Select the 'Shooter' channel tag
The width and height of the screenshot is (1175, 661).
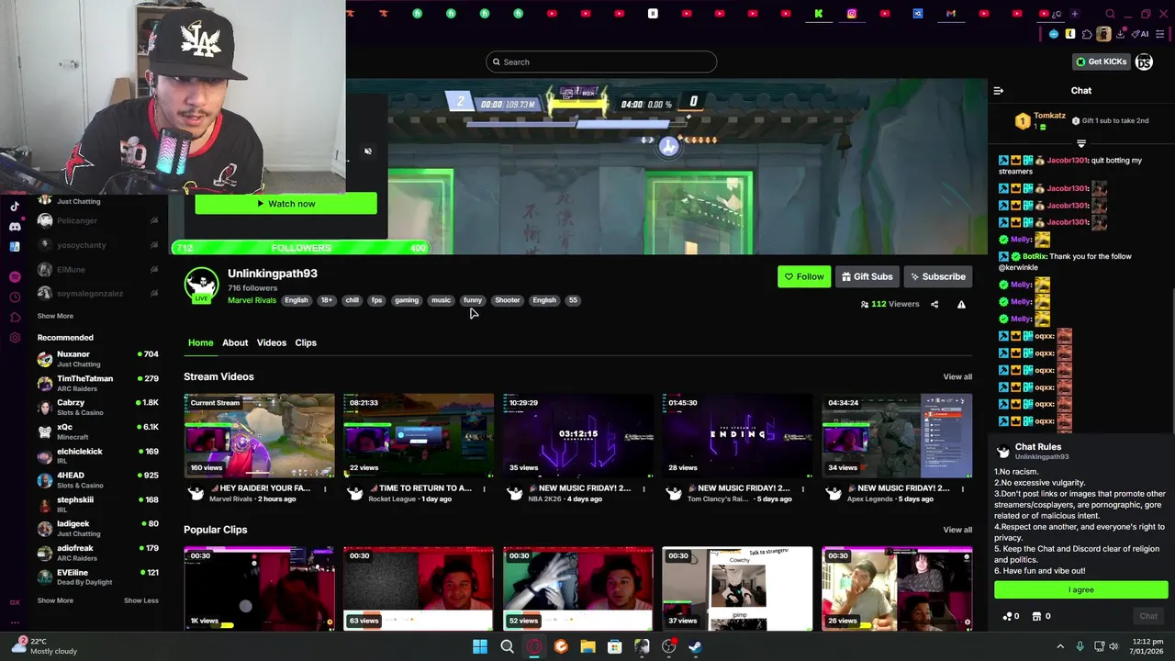(508, 300)
